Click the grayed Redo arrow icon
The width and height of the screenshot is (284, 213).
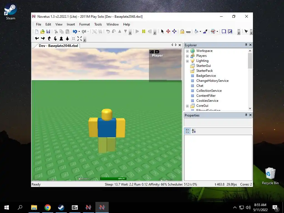(x=84, y=32)
